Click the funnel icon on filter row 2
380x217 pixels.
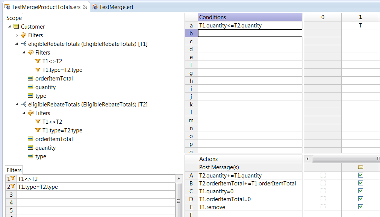(13, 186)
